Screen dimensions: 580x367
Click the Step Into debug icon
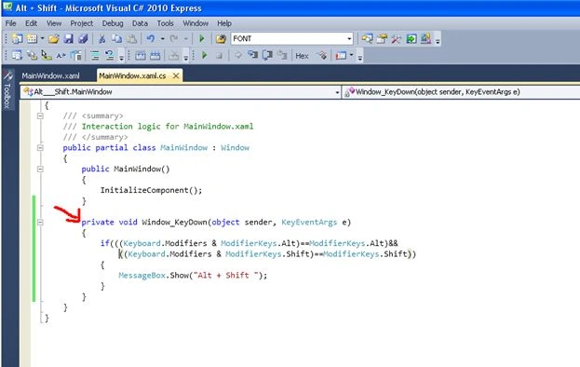pos(252,56)
